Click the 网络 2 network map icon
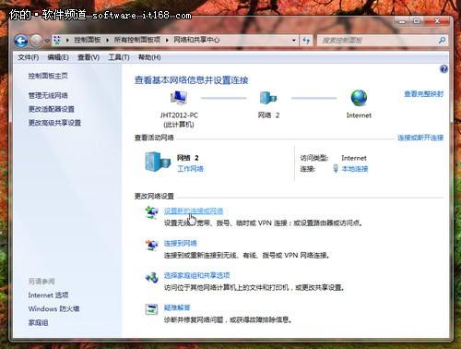 [x=268, y=98]
